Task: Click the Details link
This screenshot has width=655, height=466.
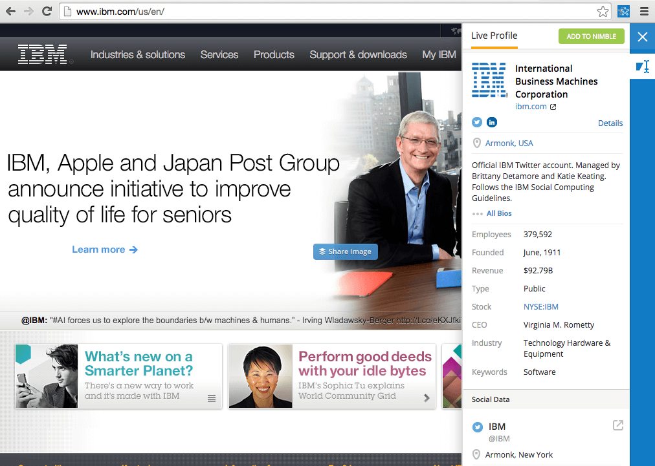Action: pos(610,123)
